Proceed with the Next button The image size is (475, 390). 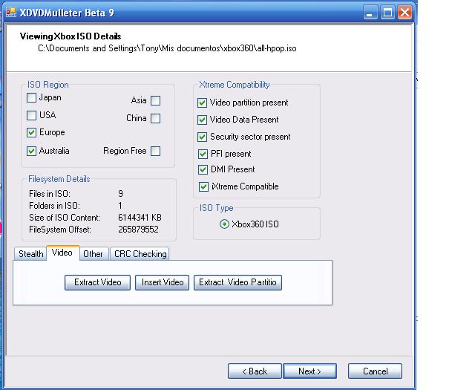tap(309, 371)
